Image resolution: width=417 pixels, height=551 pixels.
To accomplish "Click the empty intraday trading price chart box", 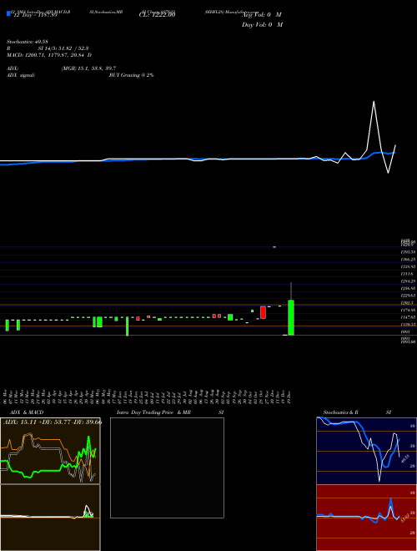I will pos(167,468).
